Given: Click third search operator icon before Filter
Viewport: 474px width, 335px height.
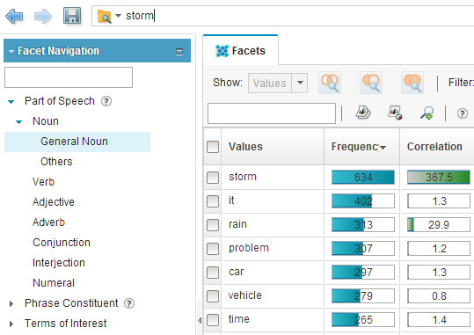Looking at the screenshot, I should click(x=412, y=83).
